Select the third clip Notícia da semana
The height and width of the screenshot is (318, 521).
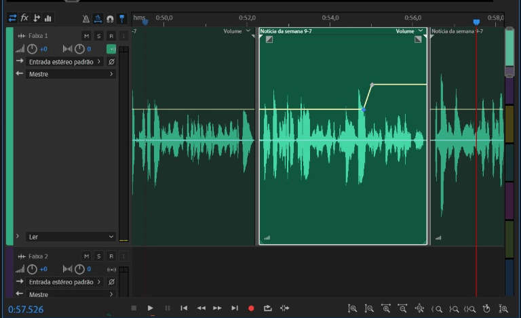467,136
